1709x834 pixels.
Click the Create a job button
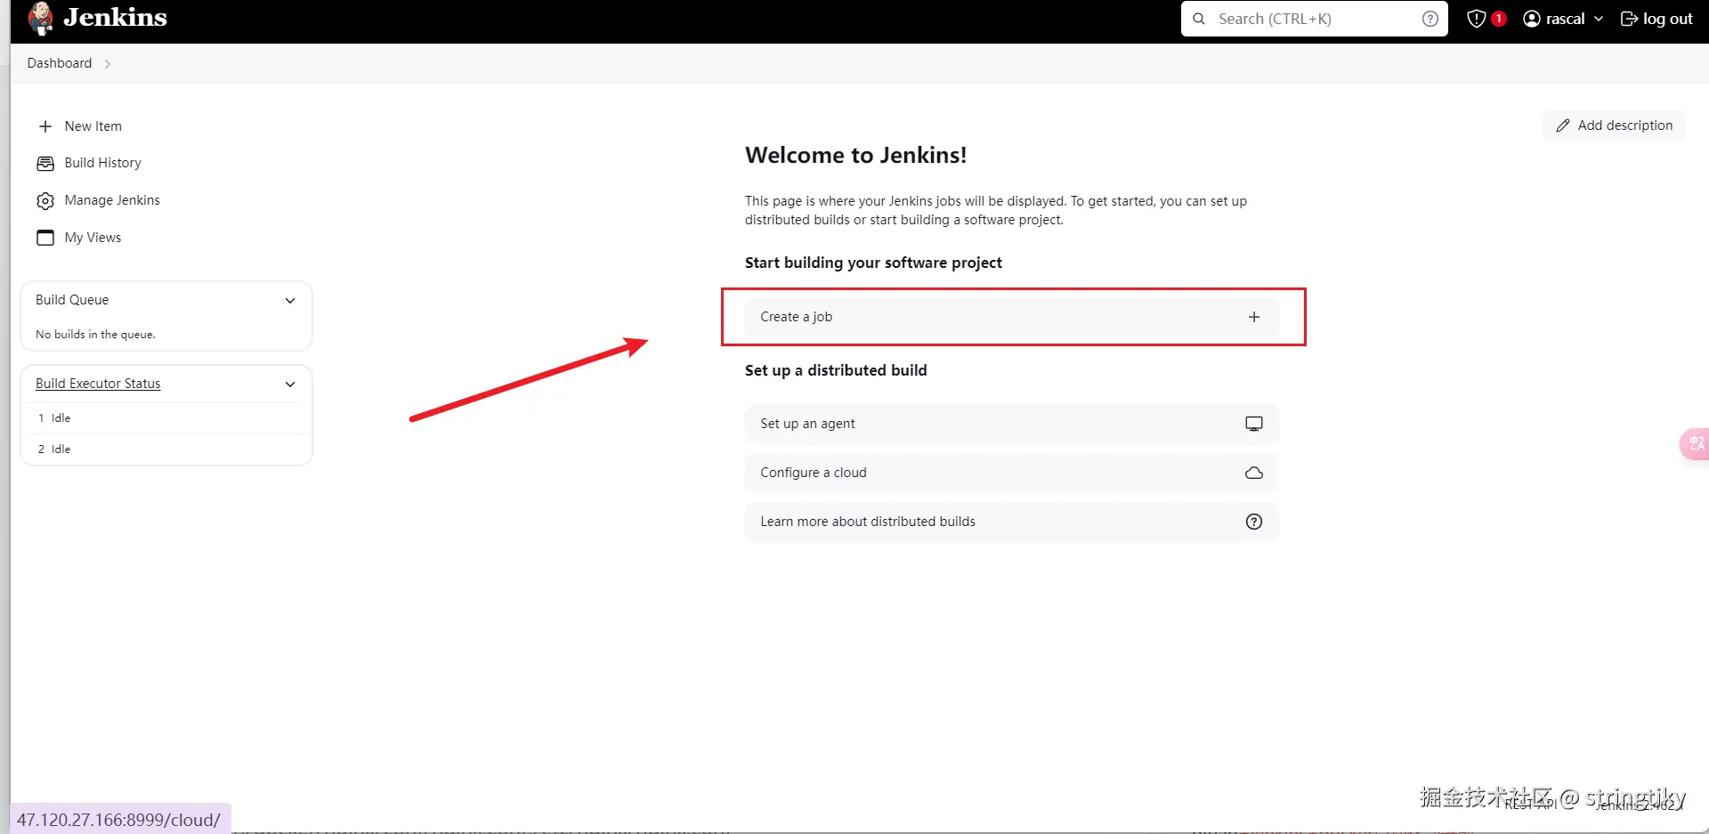point(1011,317)
